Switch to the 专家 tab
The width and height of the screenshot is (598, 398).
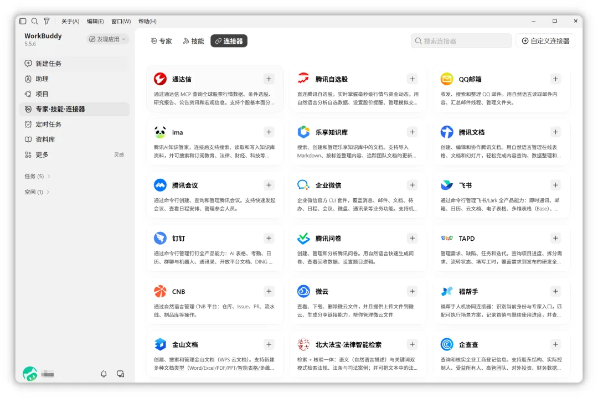161,41
